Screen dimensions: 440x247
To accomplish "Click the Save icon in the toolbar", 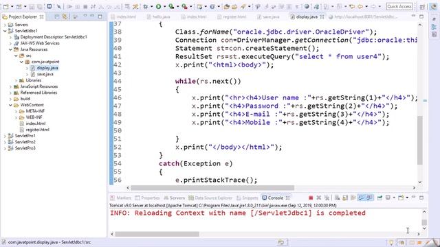I will [x=32, y=6].
